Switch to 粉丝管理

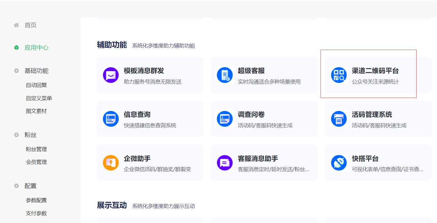point(36,149)
